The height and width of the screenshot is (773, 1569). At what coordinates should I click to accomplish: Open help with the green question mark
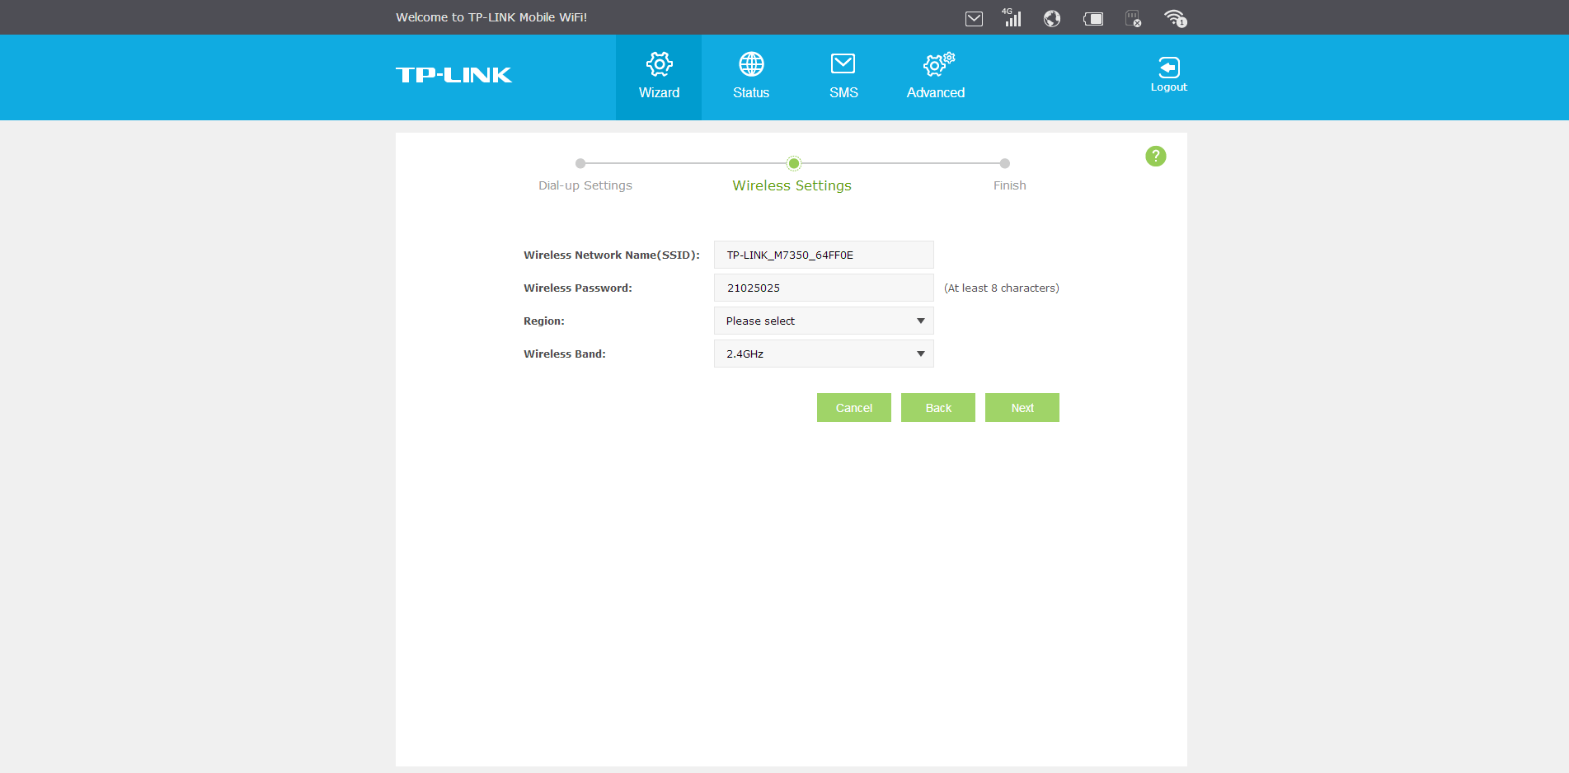[x=1155, y=156]
